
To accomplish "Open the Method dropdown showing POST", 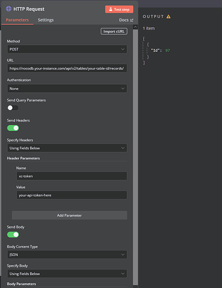I will coord(67,49).
